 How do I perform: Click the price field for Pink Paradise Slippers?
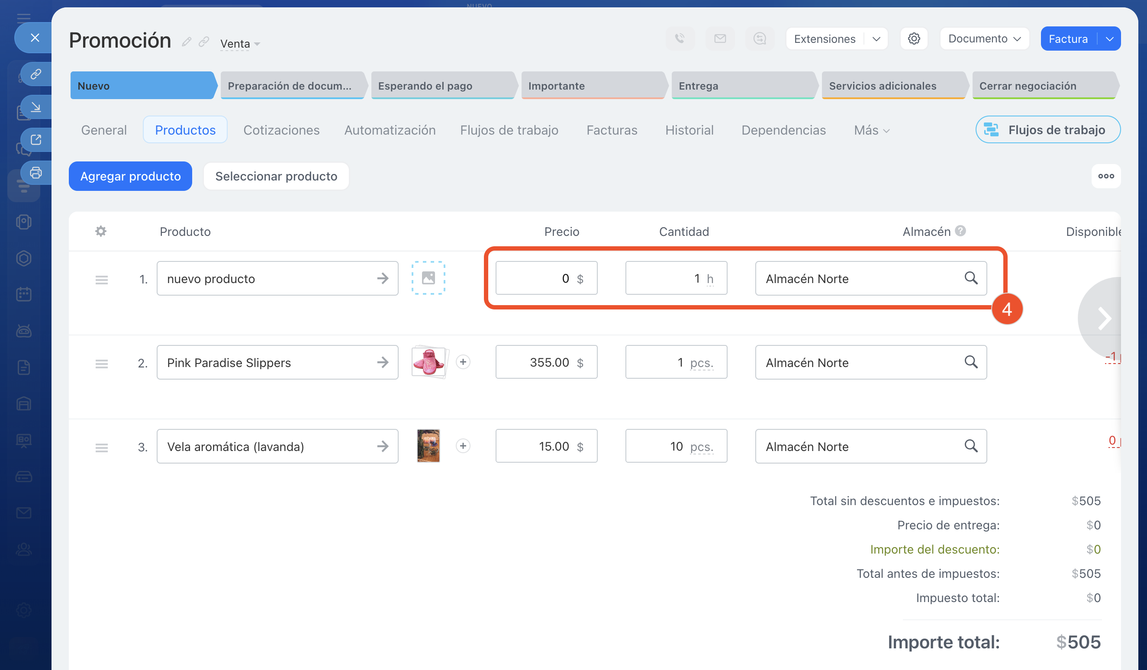[x=545, y=362]
